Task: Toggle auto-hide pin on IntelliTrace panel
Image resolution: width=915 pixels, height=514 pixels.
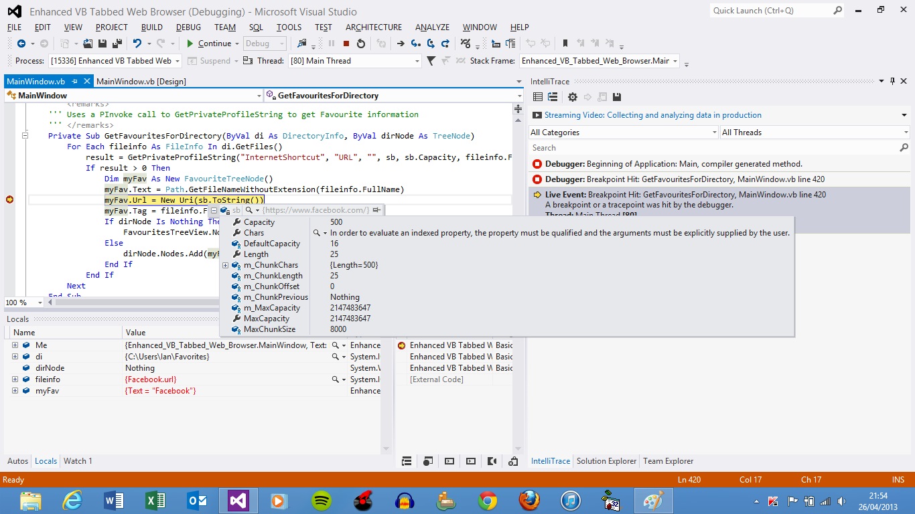Action: (893, 81)
